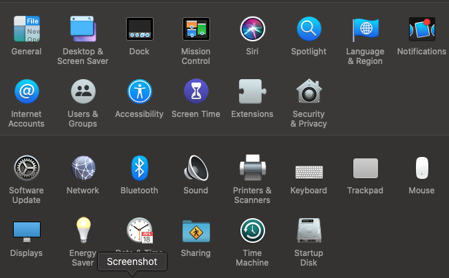Image resolution: width=449 pixels, height=278 pixels.
Task: Open Energy Saver light bulb icon
Action: click(x=83, y=231)
